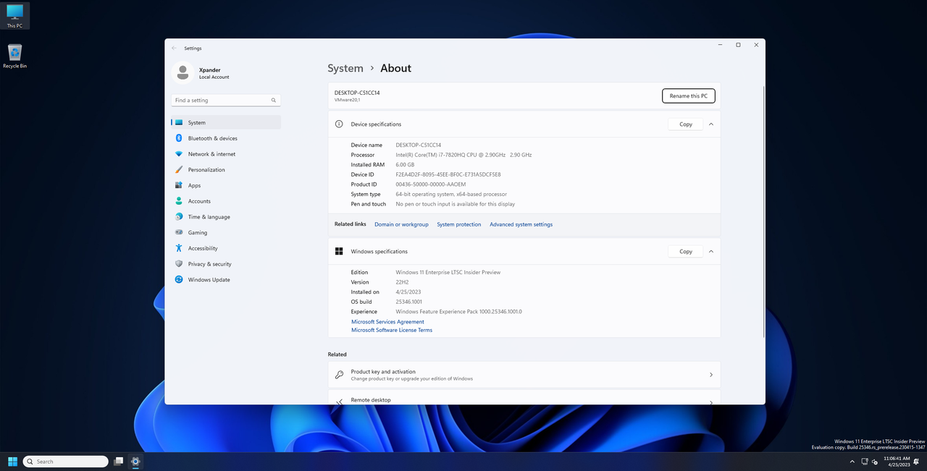Screen dimensions: 927x471
Task: Click the Remote desktop icon
Action: (x=339, y=402)
